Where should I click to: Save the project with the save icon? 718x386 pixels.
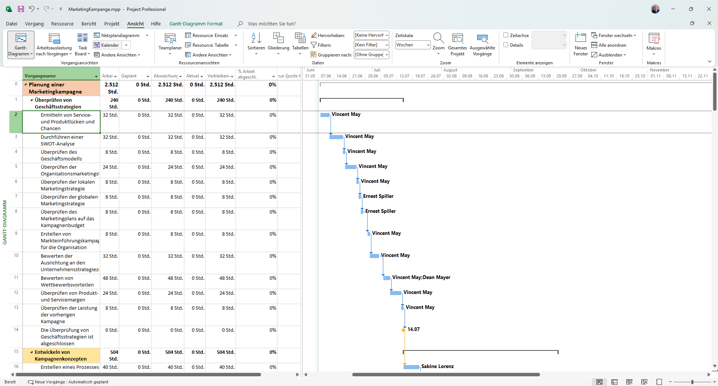click(21, 9)
